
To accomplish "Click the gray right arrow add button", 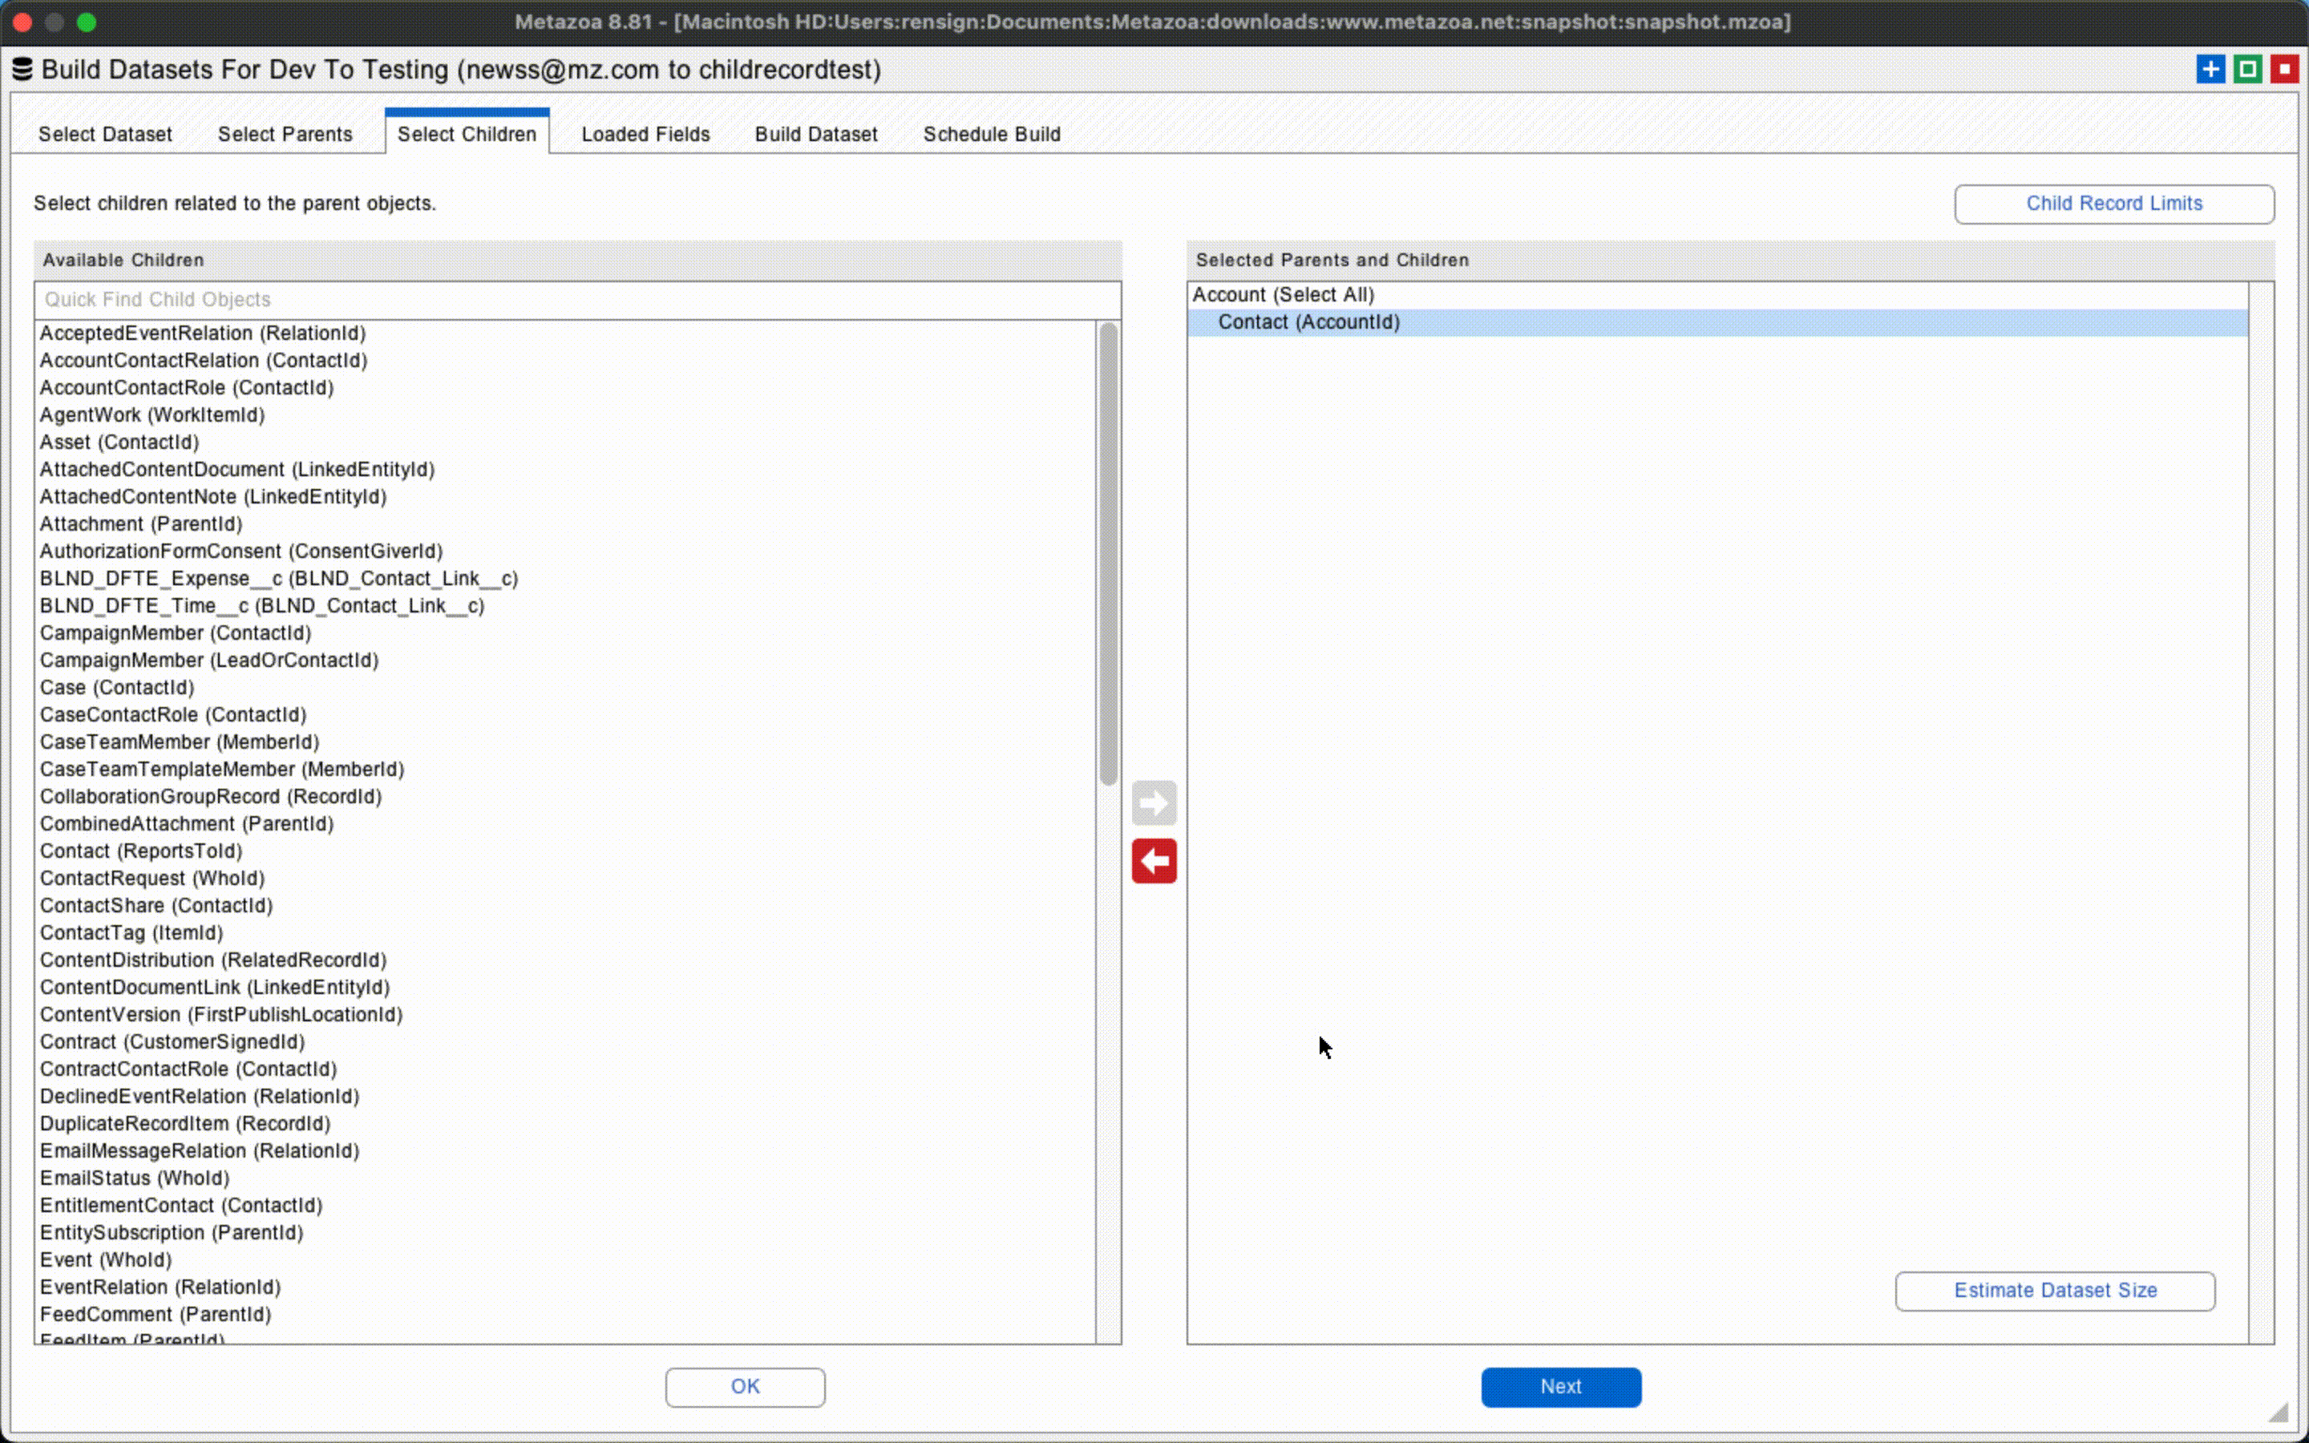I will pyautogui.click(x=1154, y=802).
